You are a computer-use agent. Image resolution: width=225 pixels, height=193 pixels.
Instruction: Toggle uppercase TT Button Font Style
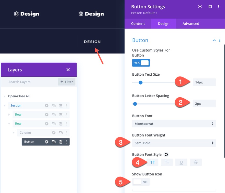[152, 162]
